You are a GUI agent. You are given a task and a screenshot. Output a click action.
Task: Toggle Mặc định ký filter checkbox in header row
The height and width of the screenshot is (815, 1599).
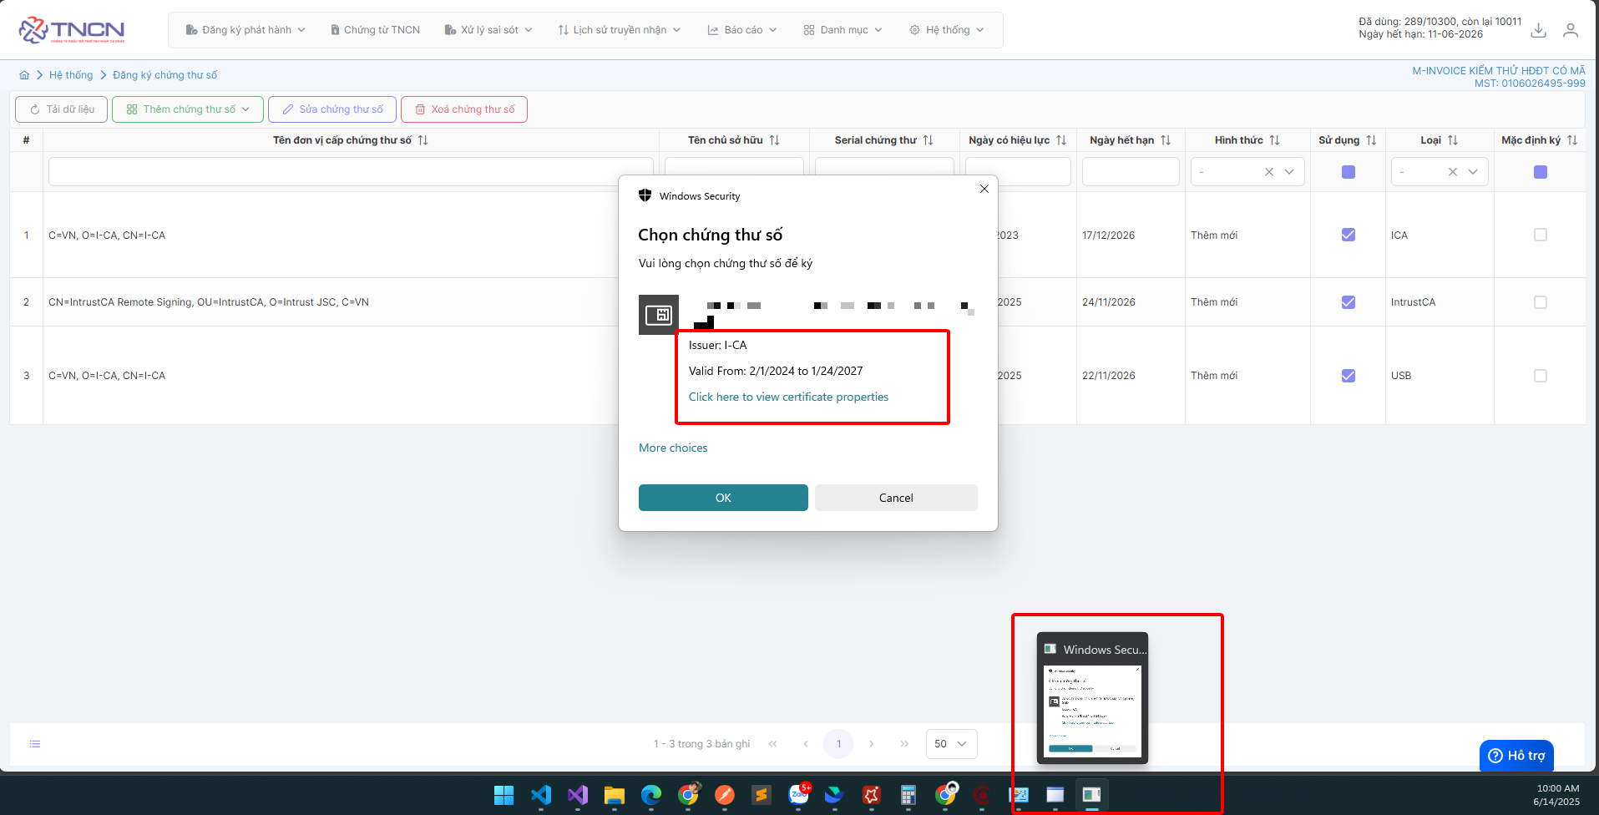pyautogui.click(x=1541, y=172)
